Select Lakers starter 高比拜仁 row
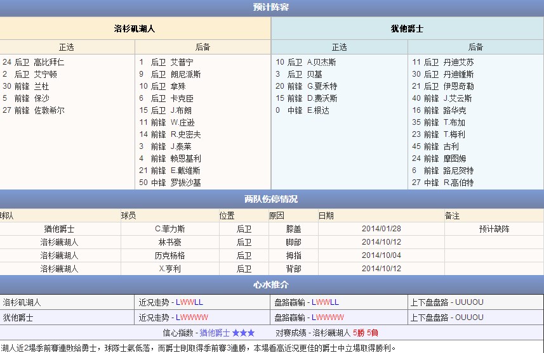 point(33,62)
